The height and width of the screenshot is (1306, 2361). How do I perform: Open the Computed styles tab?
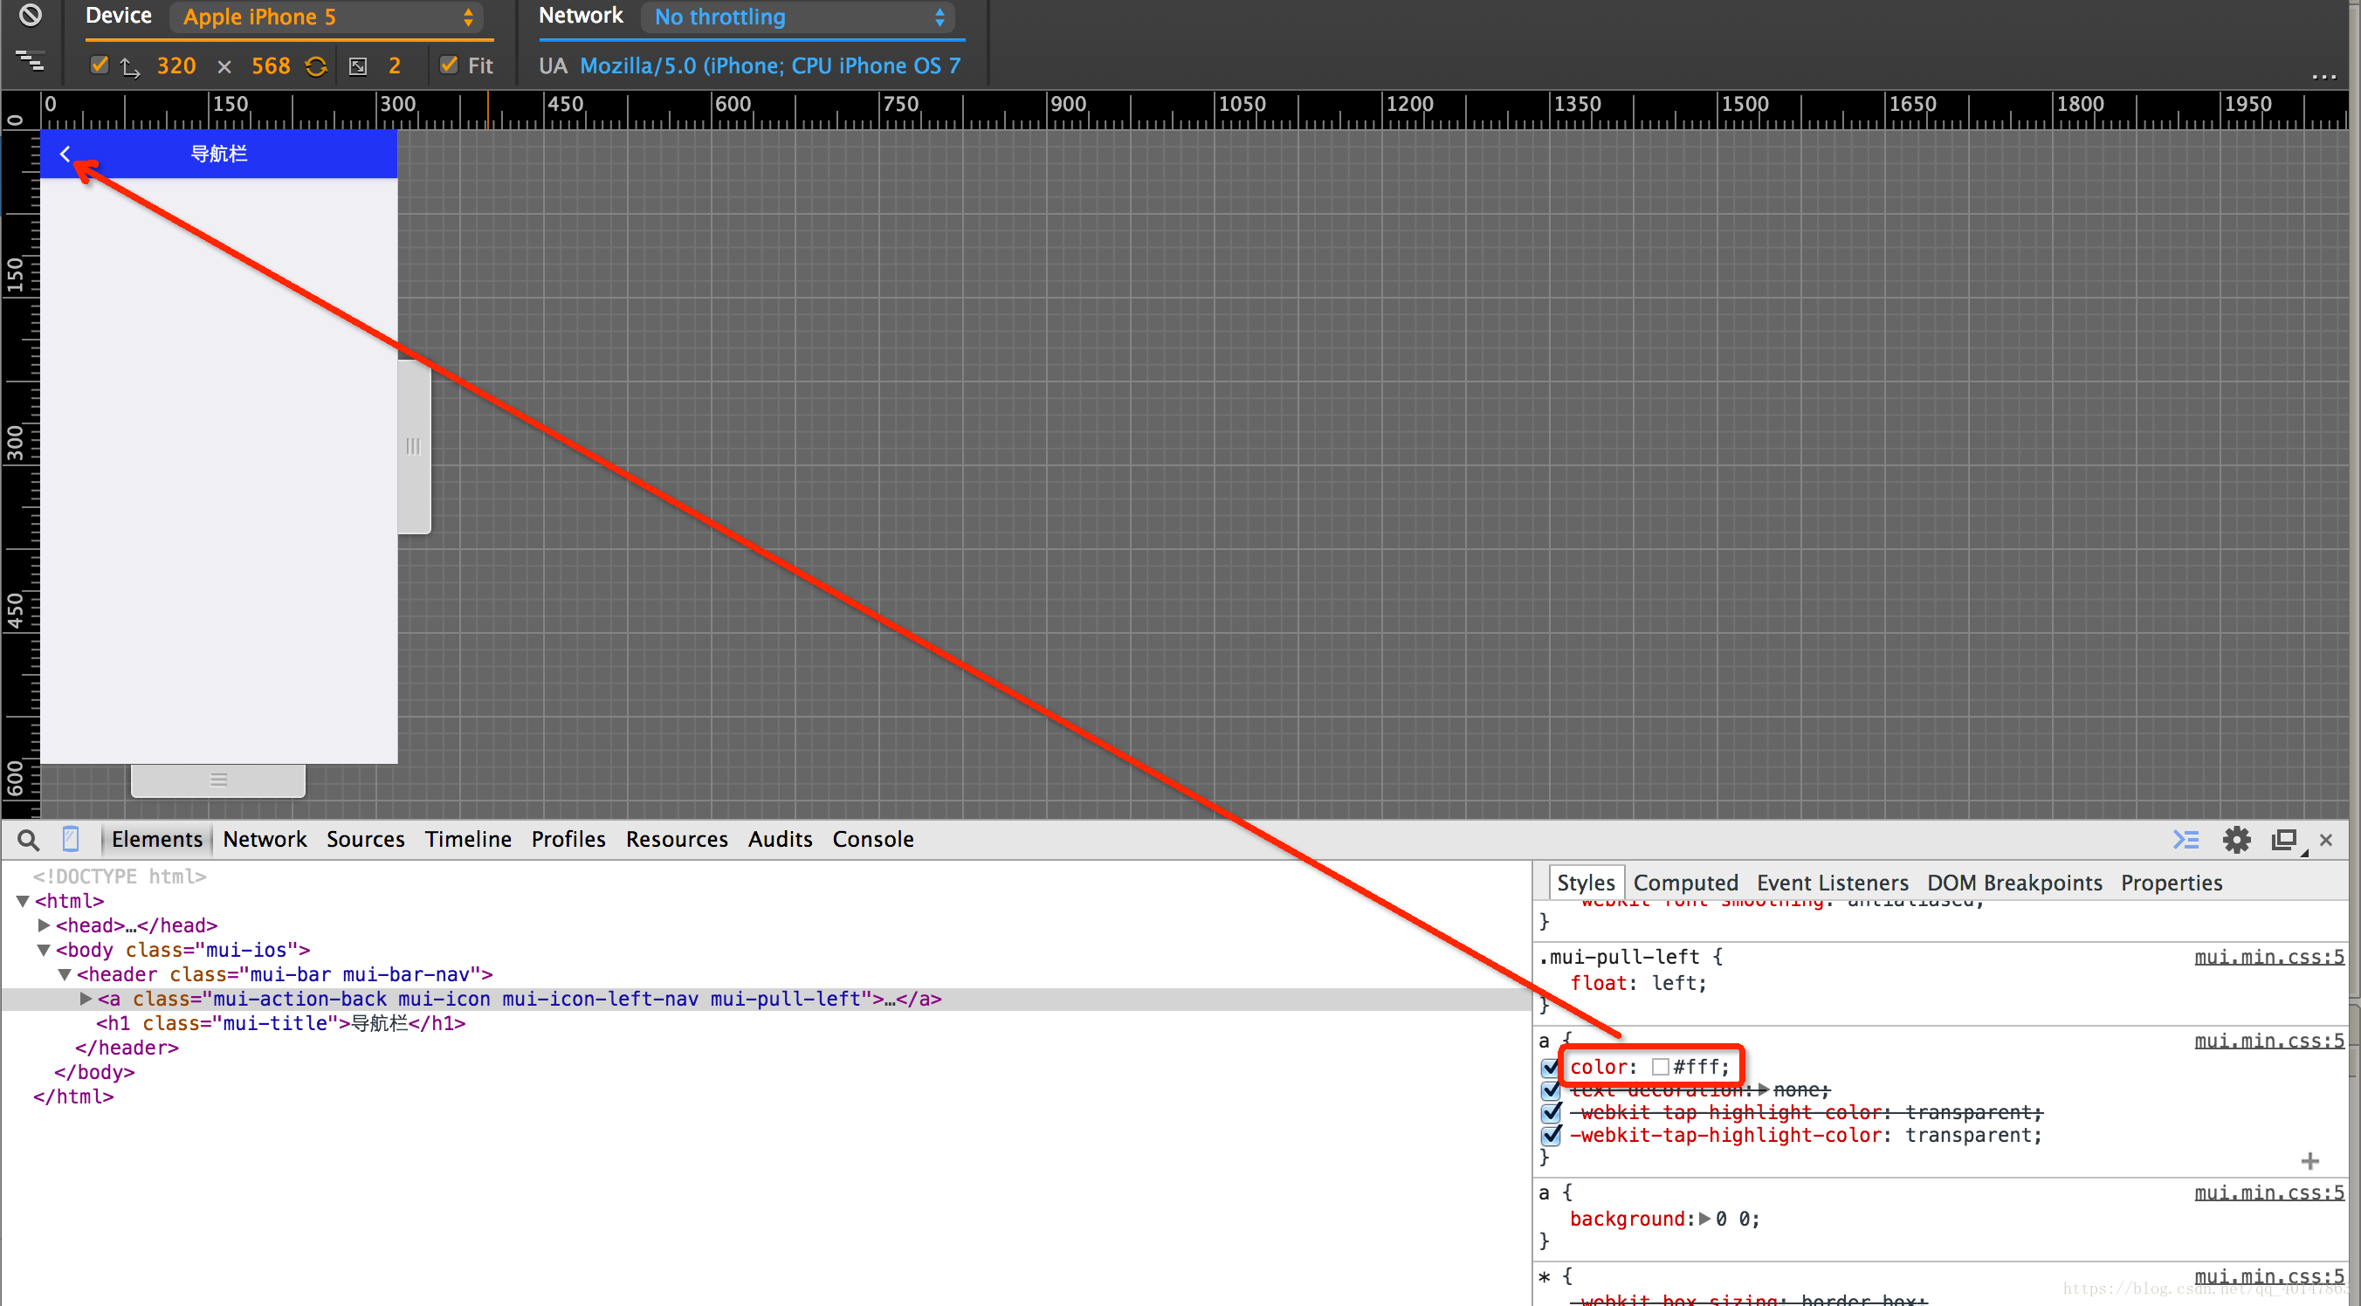1684,883
